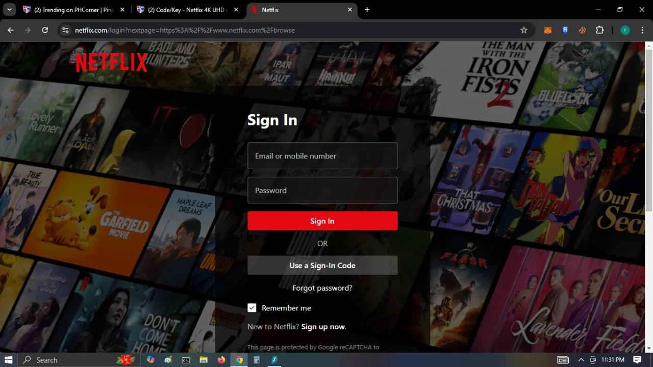Open a new browser tab
The height and width of the screenshot is (367, 653).
click(367, 10)
